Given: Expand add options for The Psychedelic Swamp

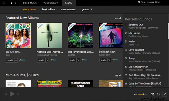Looking at the screenshot, I should [x=78, y=60].
